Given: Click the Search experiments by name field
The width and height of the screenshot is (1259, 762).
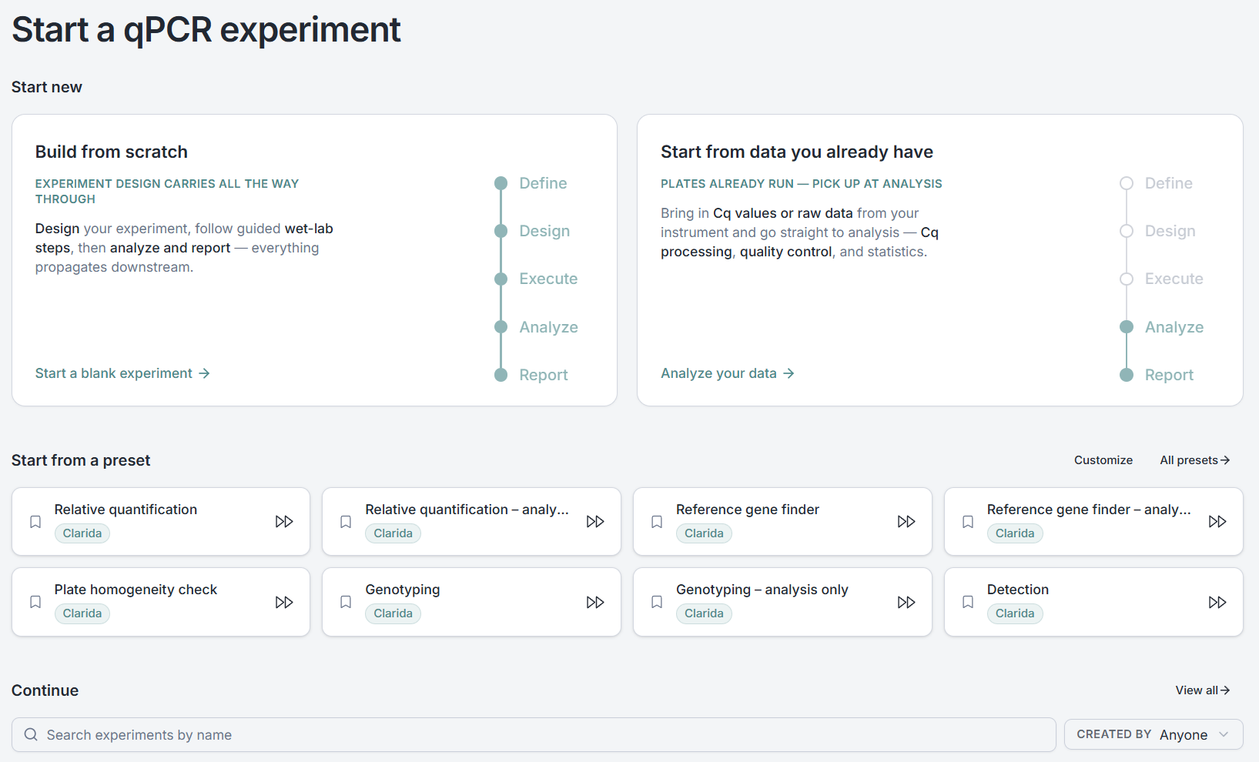Looking at the screenshot, I should (534, 735).
